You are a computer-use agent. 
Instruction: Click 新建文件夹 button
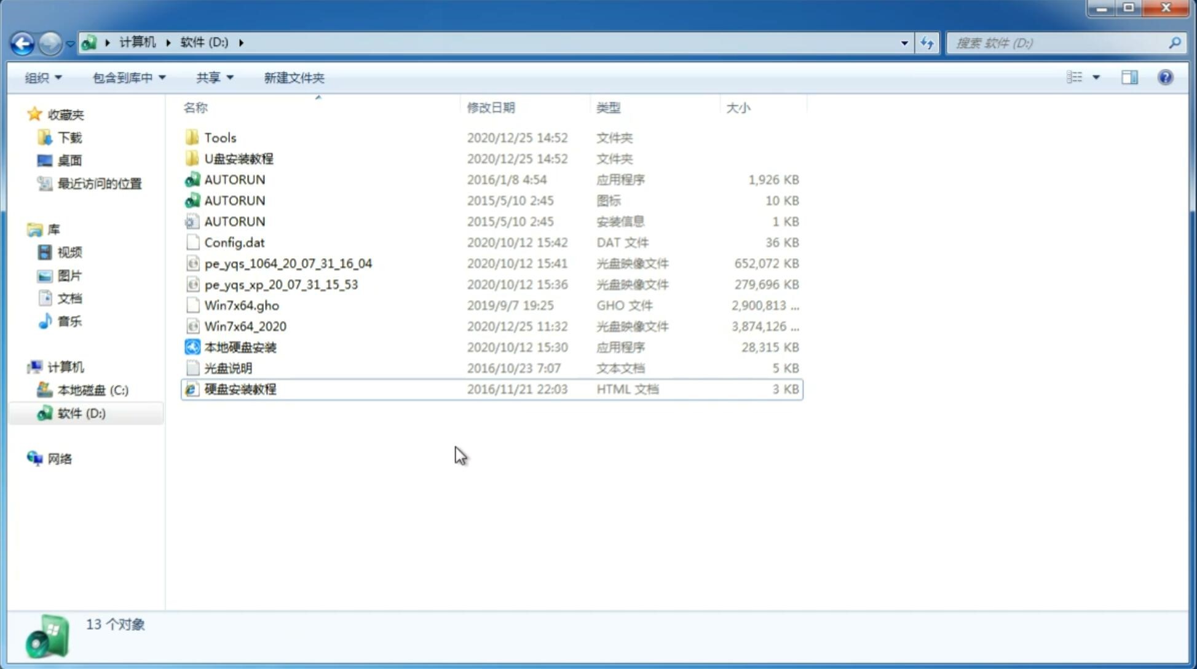click(x=293, y=77)
